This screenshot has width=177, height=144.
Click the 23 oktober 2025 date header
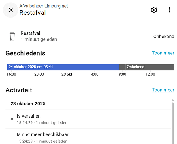[28, 103]
